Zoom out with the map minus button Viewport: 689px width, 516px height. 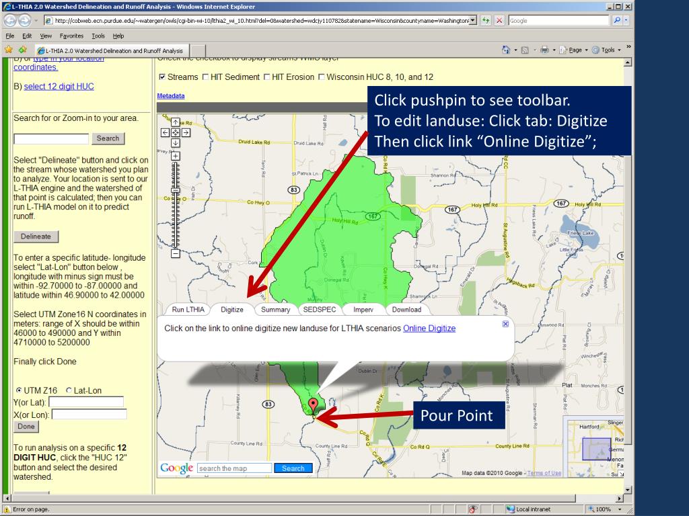coord(176,253)
